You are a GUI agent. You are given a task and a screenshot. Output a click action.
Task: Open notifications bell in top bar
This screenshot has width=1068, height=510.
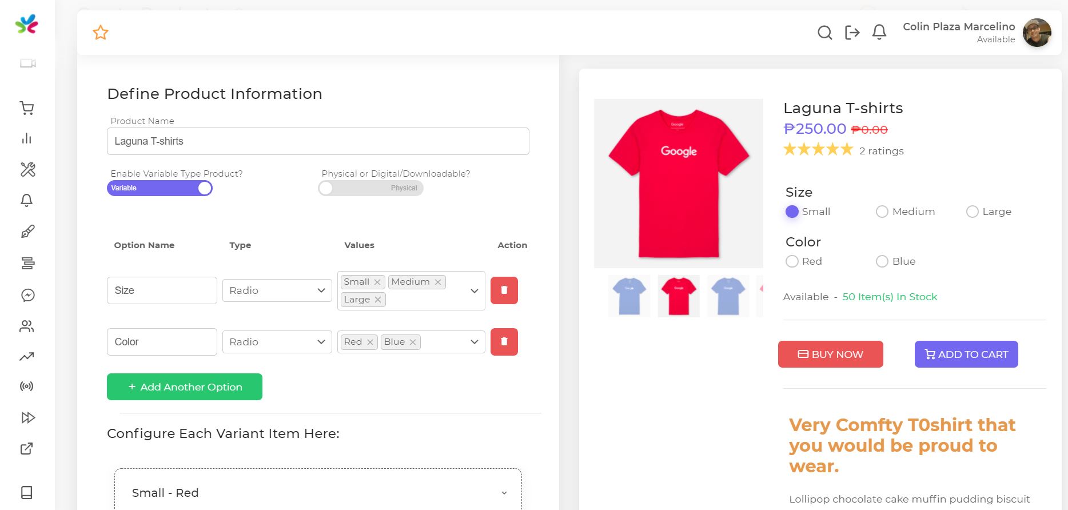(879, 33)
